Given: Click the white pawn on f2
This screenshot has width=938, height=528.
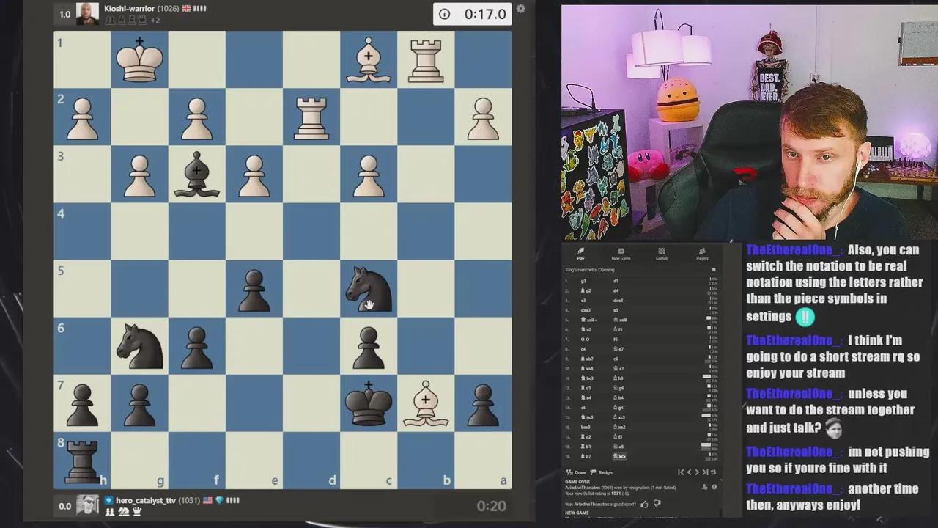Looking at the screenshot, I should click(196, 117).
